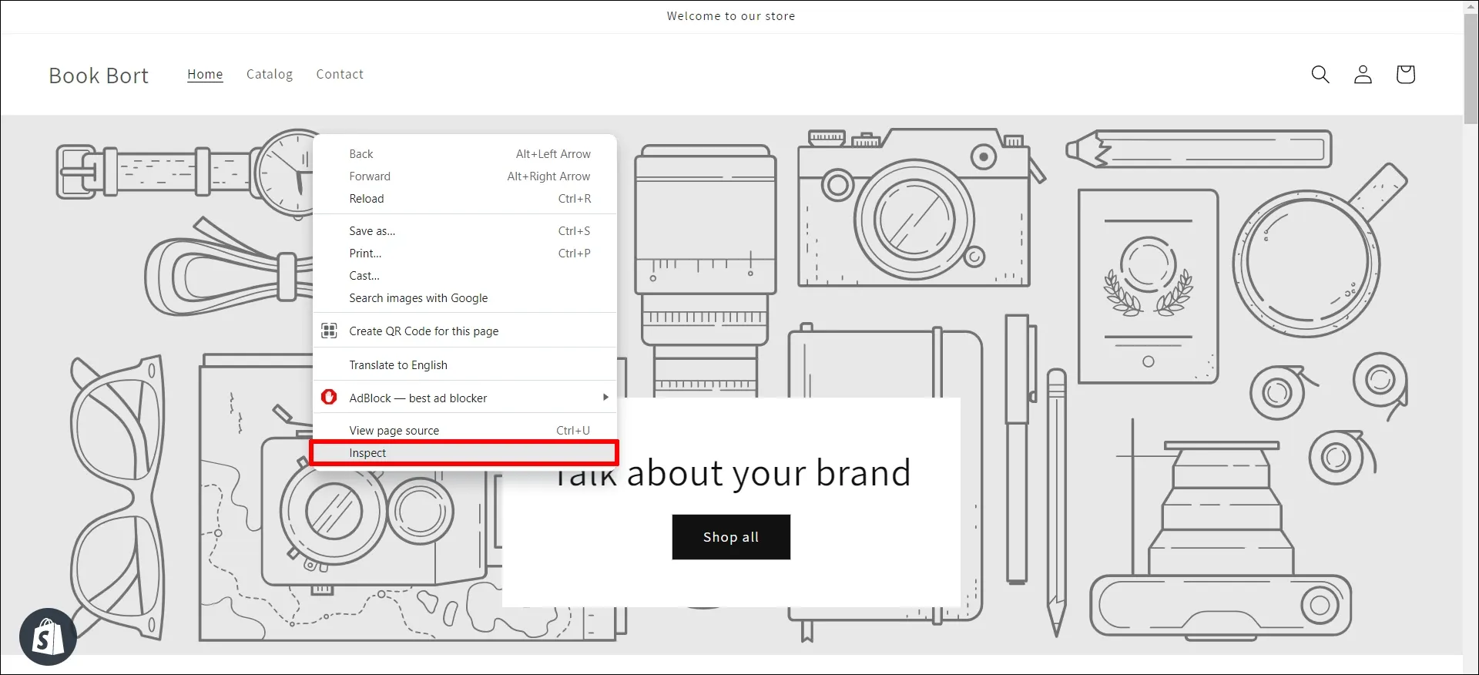Expand the AdBlock submenu arrow
1479x675 pixels.
(605, 398)
